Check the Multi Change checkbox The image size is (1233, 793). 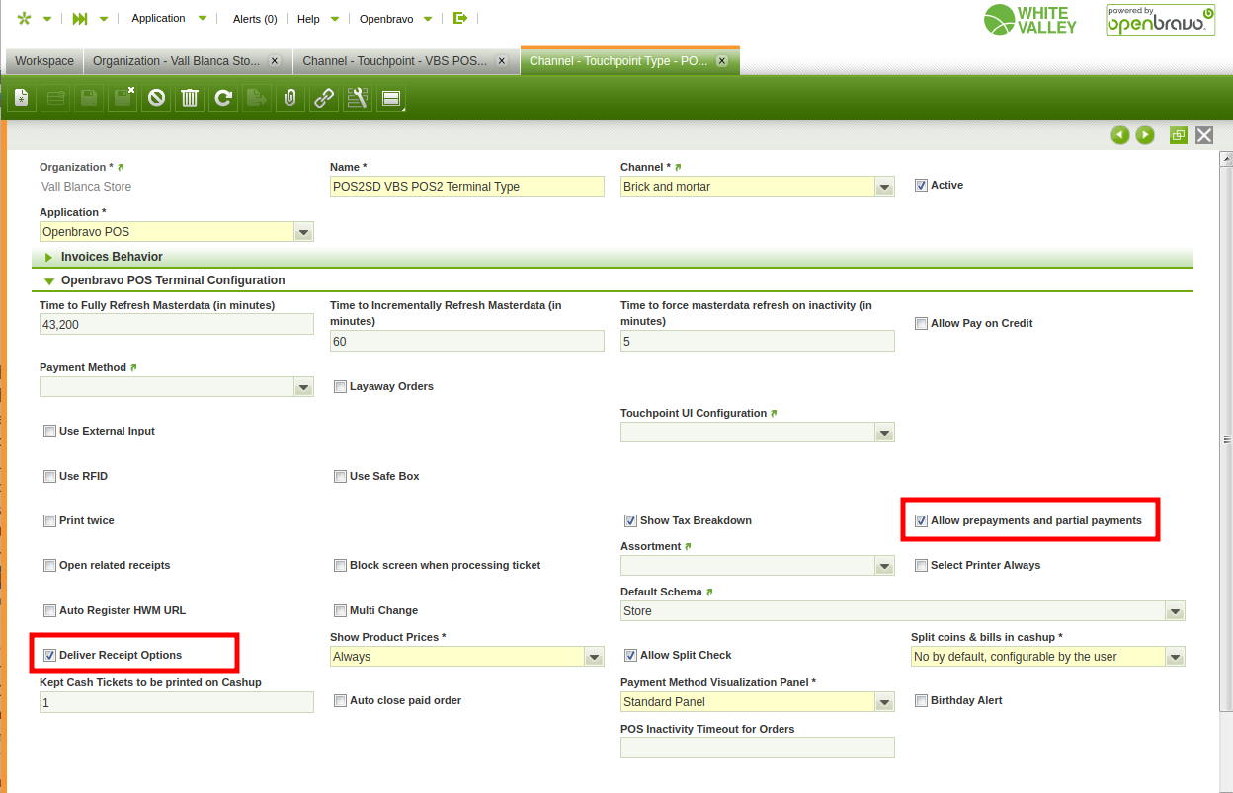(x=340, y=610)
